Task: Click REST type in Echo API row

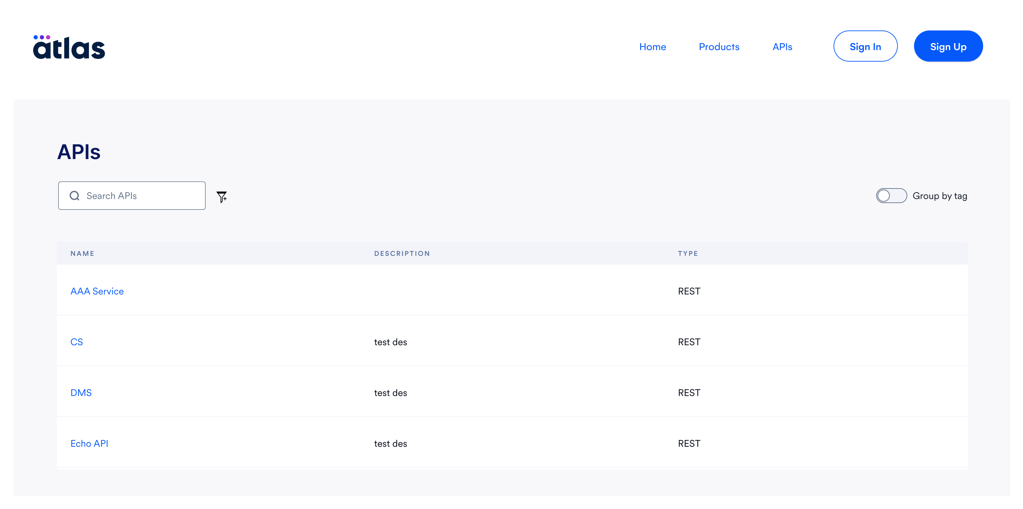Action: click(689, 443)
